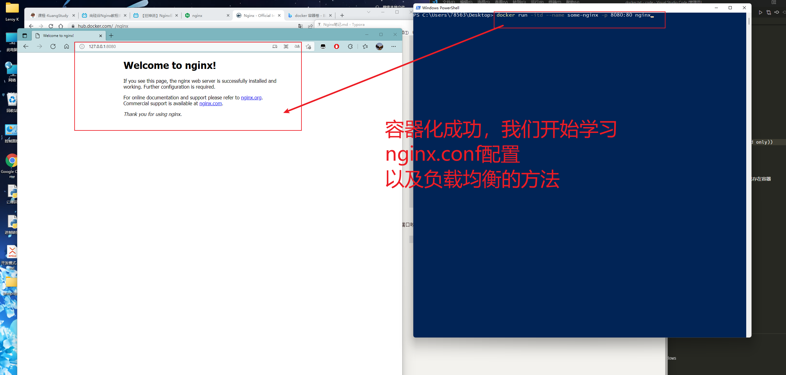Click the translate page icon
The height and width of the screenshot is (375, 786).
[297, 46]
